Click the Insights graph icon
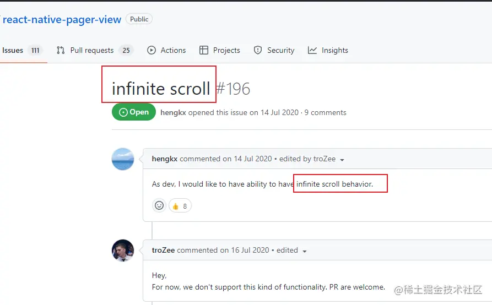The width and height of the screenshot is (492, 305). pyautogui.click(x=312, y=50)
